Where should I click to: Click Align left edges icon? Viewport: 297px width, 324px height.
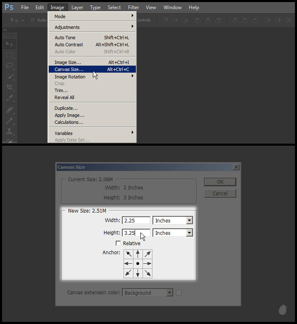point(198,20)
